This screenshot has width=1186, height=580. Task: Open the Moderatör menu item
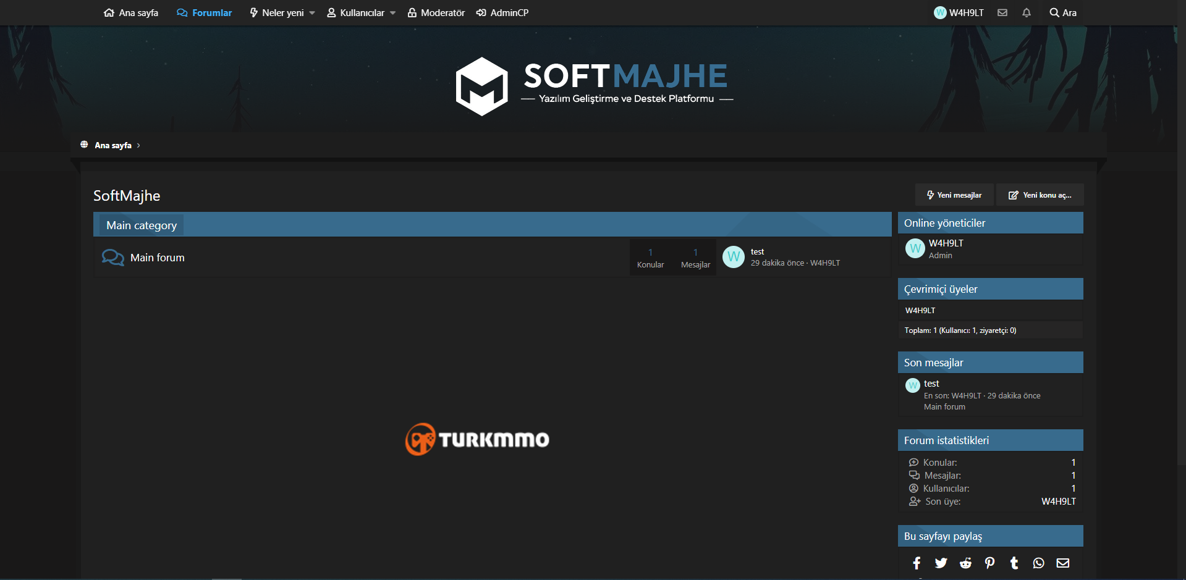(x=436, y=12)
